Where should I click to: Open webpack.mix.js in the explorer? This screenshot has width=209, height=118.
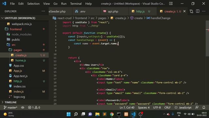[x=22, y=24]
